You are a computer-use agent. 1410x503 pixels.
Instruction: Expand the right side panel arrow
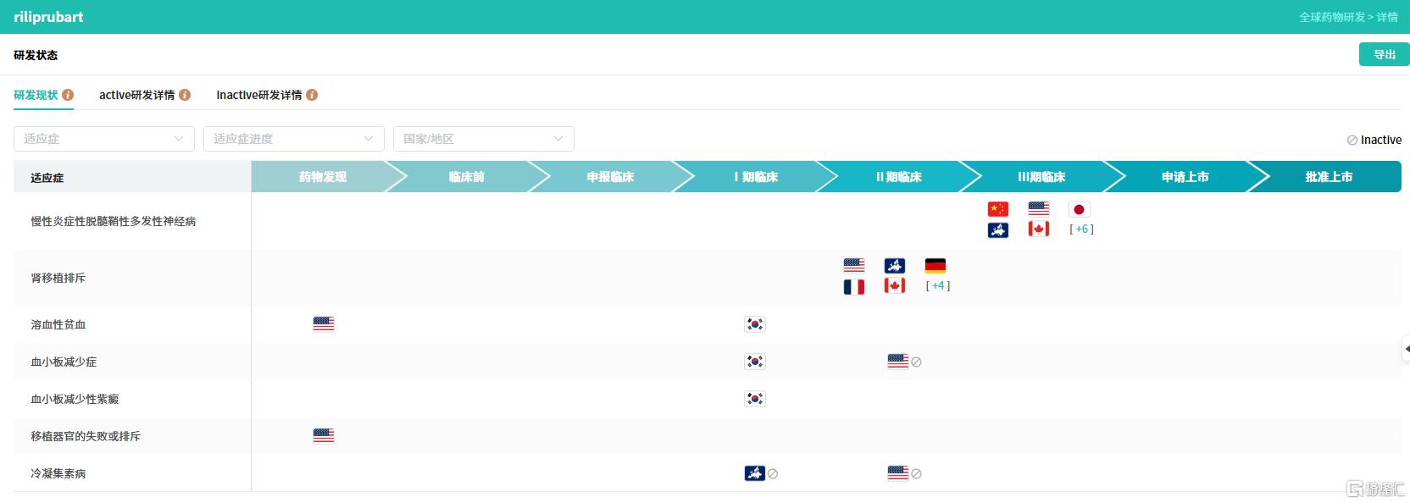pyautogui.click(x=1406, y=348)
